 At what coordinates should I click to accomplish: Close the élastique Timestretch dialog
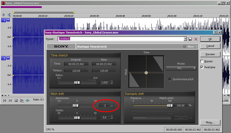[x=219, y=32]
